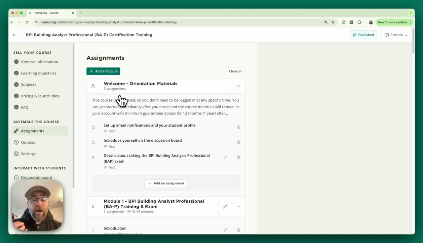The image size is (423, 243).
Task: Click the Add a module button
Action: [x=103, y=71]
